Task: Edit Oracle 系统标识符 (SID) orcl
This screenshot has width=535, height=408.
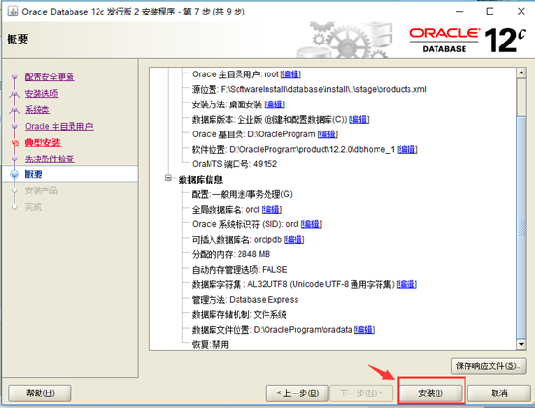Action: pos(311,224)
